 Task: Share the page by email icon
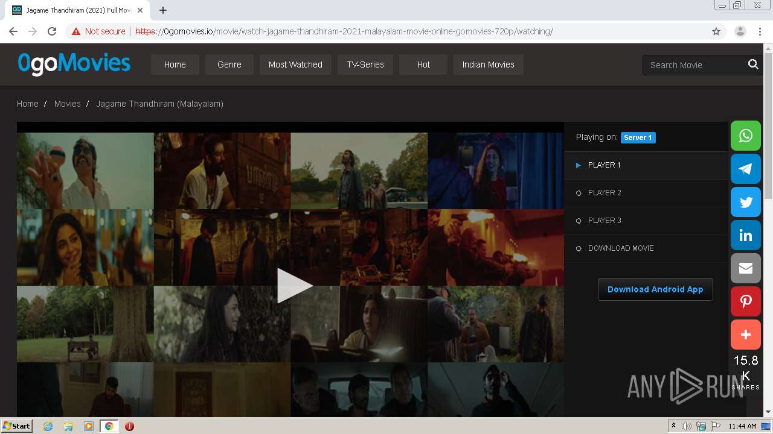pos(746,268)
